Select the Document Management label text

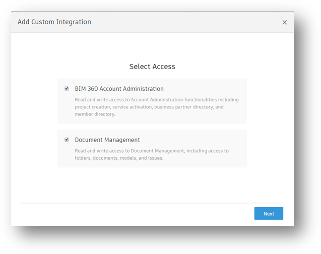tap(107, 140)
